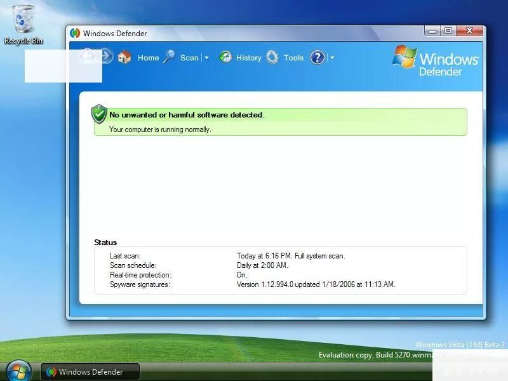508x381 pixels.
Task: Close the Windows Defender window
Action: coord(469,30)
